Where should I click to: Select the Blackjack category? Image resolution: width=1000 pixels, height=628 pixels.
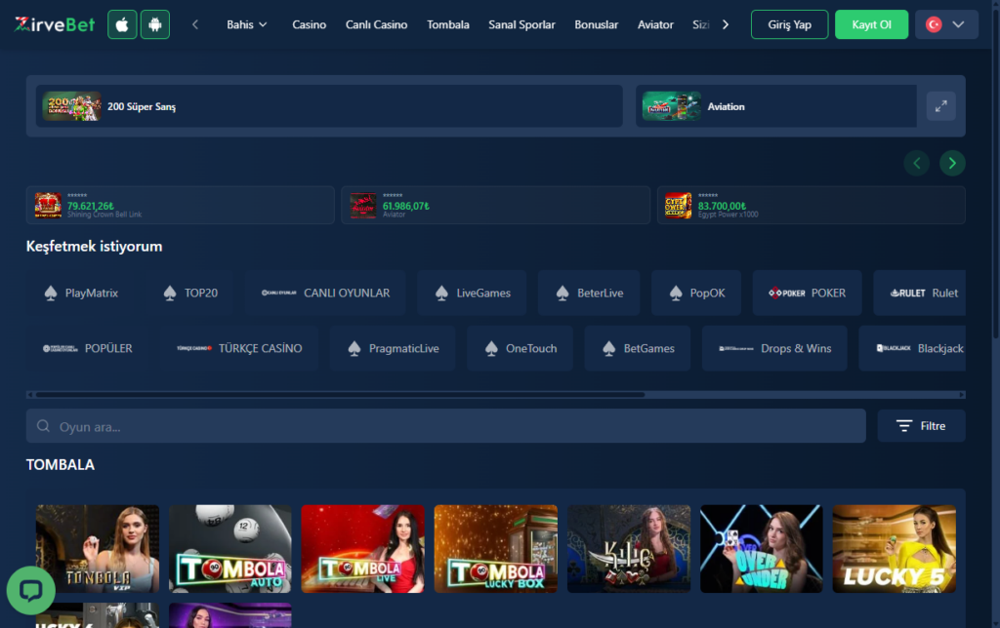pyautogui.click(x=913, y=348)
